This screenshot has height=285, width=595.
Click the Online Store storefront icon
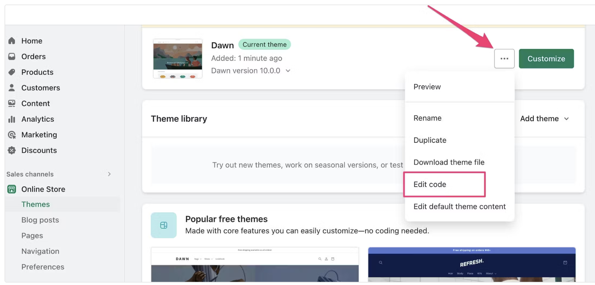12,189
